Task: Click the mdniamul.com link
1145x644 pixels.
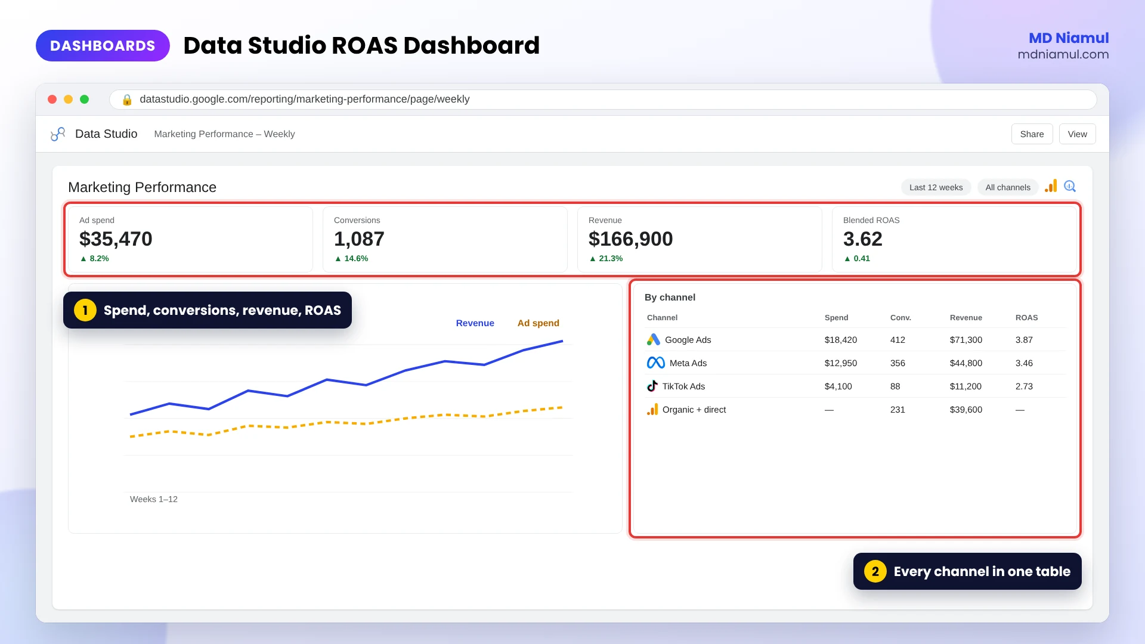Action: 1063,54
